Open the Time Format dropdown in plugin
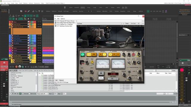This screenshot has height=107, width=191. point(113,79)
